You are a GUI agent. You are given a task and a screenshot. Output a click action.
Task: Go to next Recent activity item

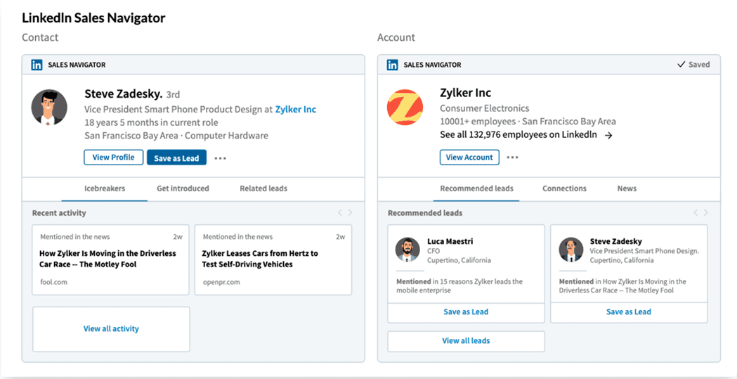coord(350,213)
